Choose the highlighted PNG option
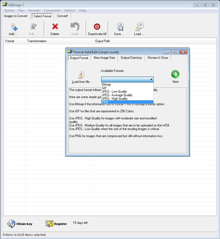 click(x=127, y=102)
